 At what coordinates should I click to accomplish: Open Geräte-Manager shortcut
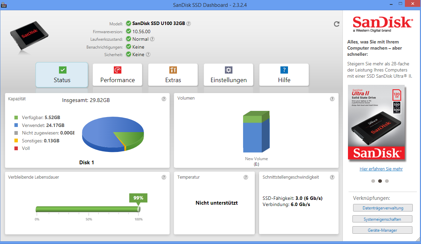pos(382,230)
